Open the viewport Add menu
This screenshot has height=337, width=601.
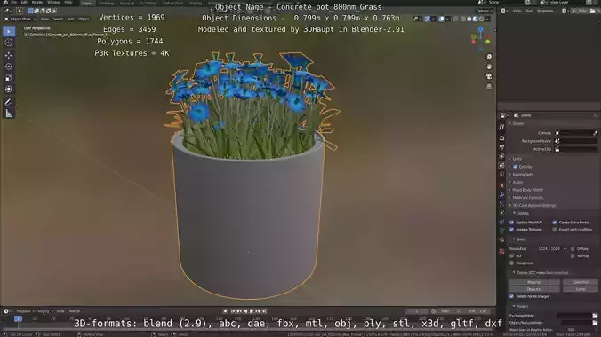click(71, 19)
